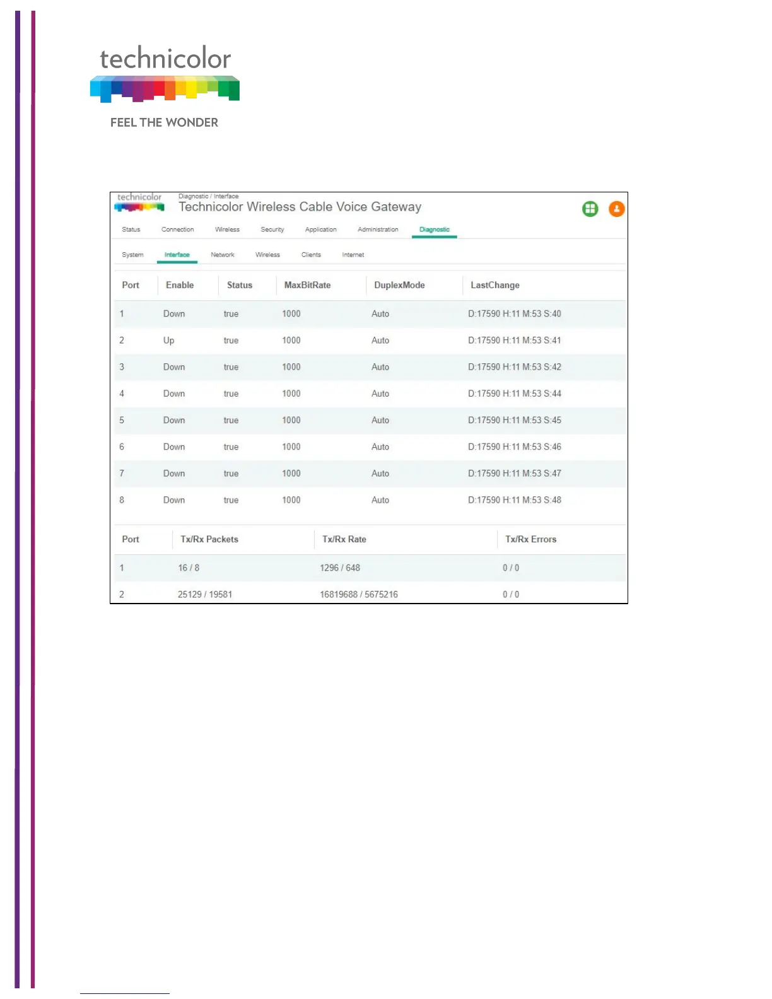Click the Enable column header
Image resolution: width=772 pixels, height=999 pixels.
pos(180,285)
